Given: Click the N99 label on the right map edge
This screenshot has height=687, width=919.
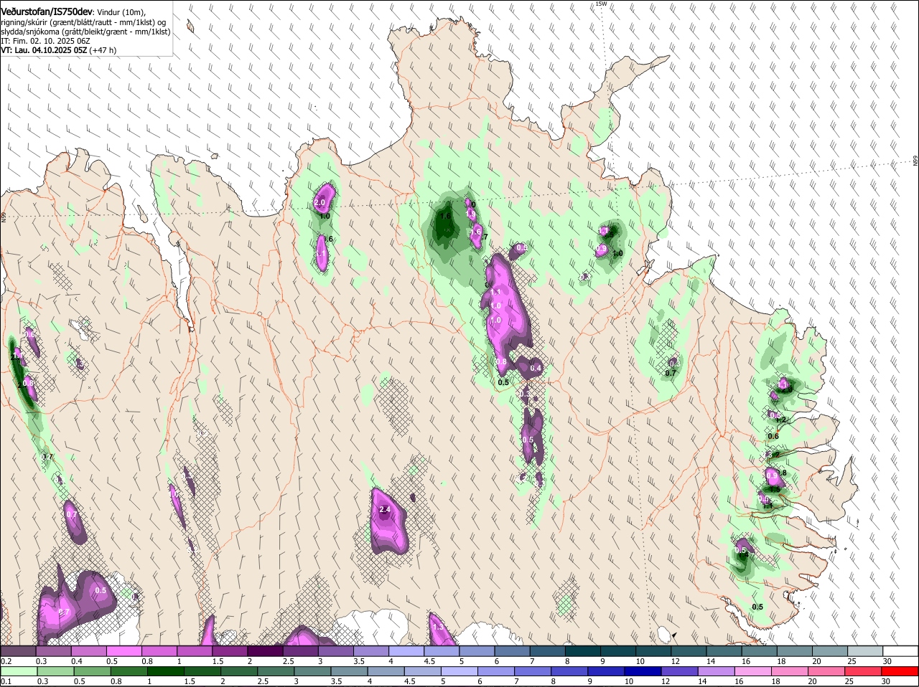Looking at the screenshot, I should click(915, 161).
